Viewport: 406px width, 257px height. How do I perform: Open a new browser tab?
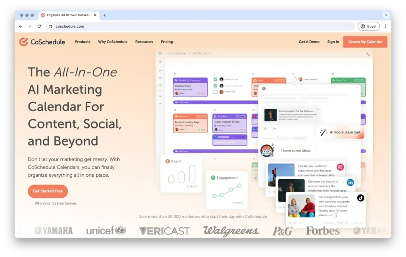105,15
